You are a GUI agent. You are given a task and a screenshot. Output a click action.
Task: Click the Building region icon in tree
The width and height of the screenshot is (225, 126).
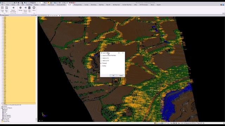click(3, 110)
